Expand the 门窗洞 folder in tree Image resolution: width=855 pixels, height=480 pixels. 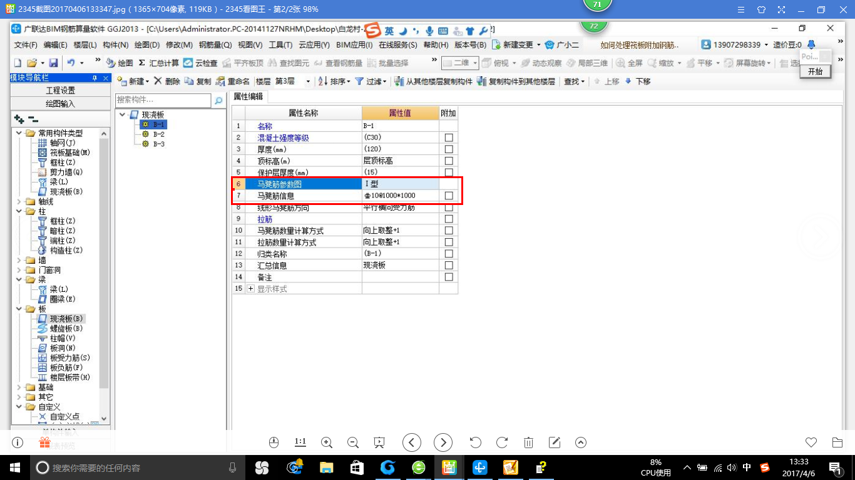pos(18,270)
